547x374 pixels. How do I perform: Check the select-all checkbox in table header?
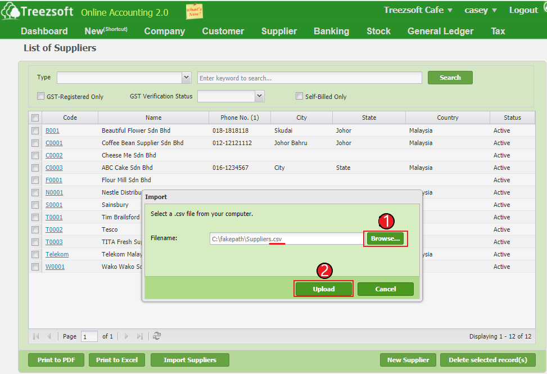[x=35, y=118]
